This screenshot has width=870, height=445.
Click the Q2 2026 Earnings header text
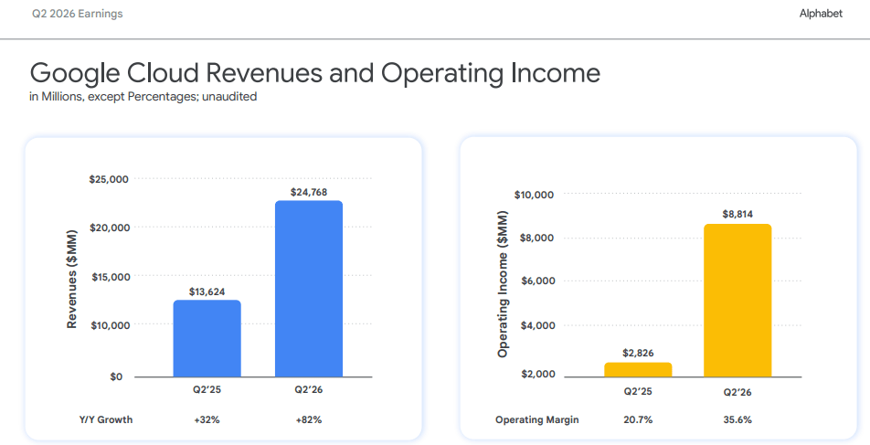[x=77, y=14]
